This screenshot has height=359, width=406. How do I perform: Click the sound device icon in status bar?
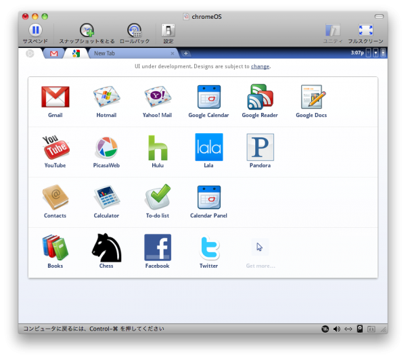[336, 329]
